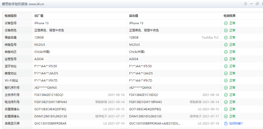Minimize the 爱思助手验机报告 window
The height and width of the screenshot is (129, 263).
tap(251, 4)
